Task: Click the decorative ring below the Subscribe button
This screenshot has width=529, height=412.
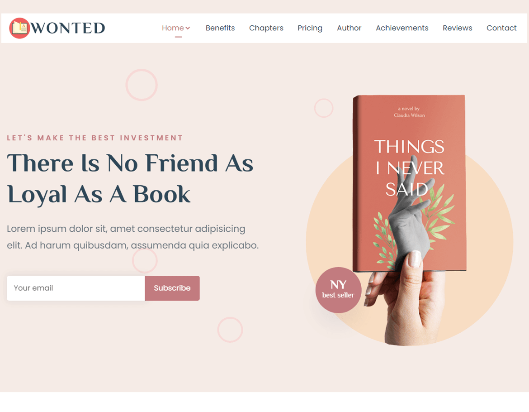Action: point(230,330)
